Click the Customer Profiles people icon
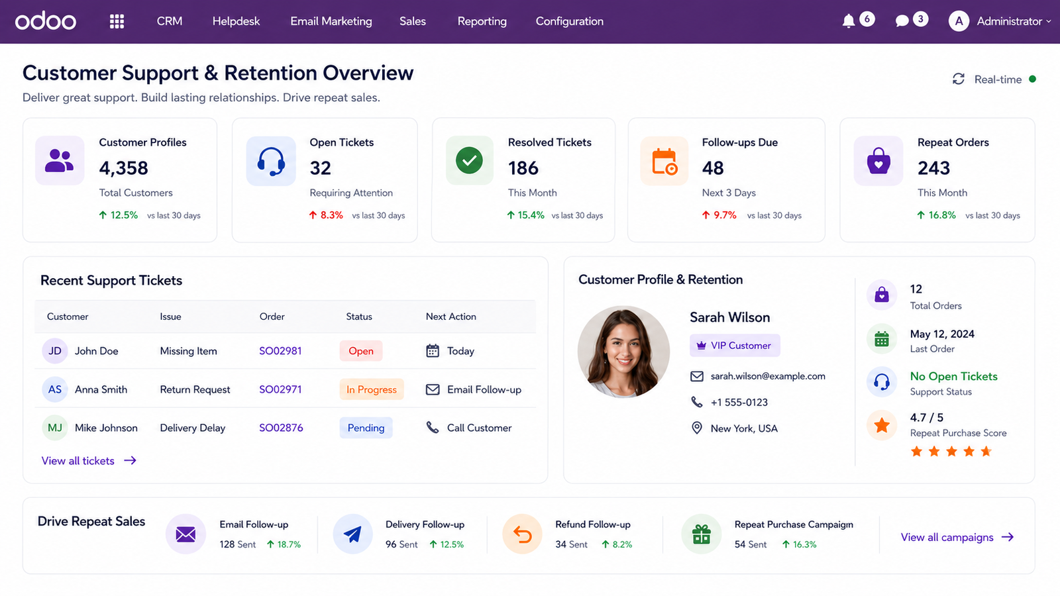This screenshot has width=1060, height=596. pos(60,160)
